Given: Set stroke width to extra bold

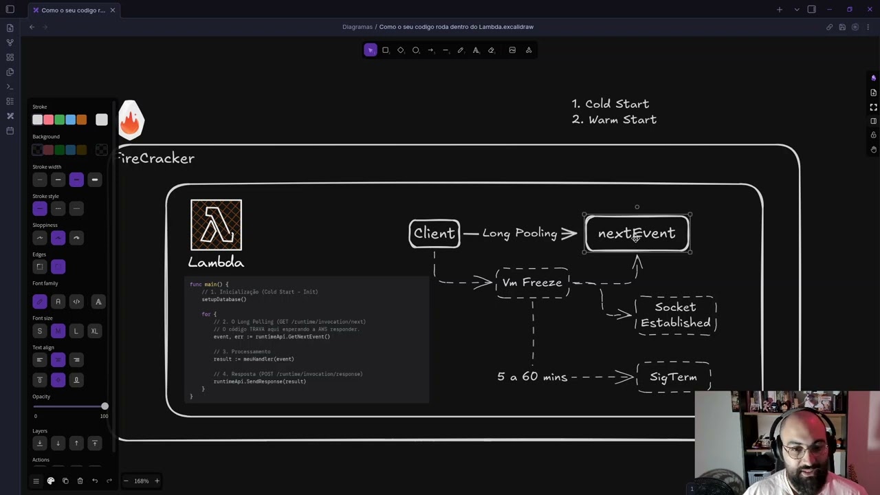Looking at the screenshot, I should [95, 180].
